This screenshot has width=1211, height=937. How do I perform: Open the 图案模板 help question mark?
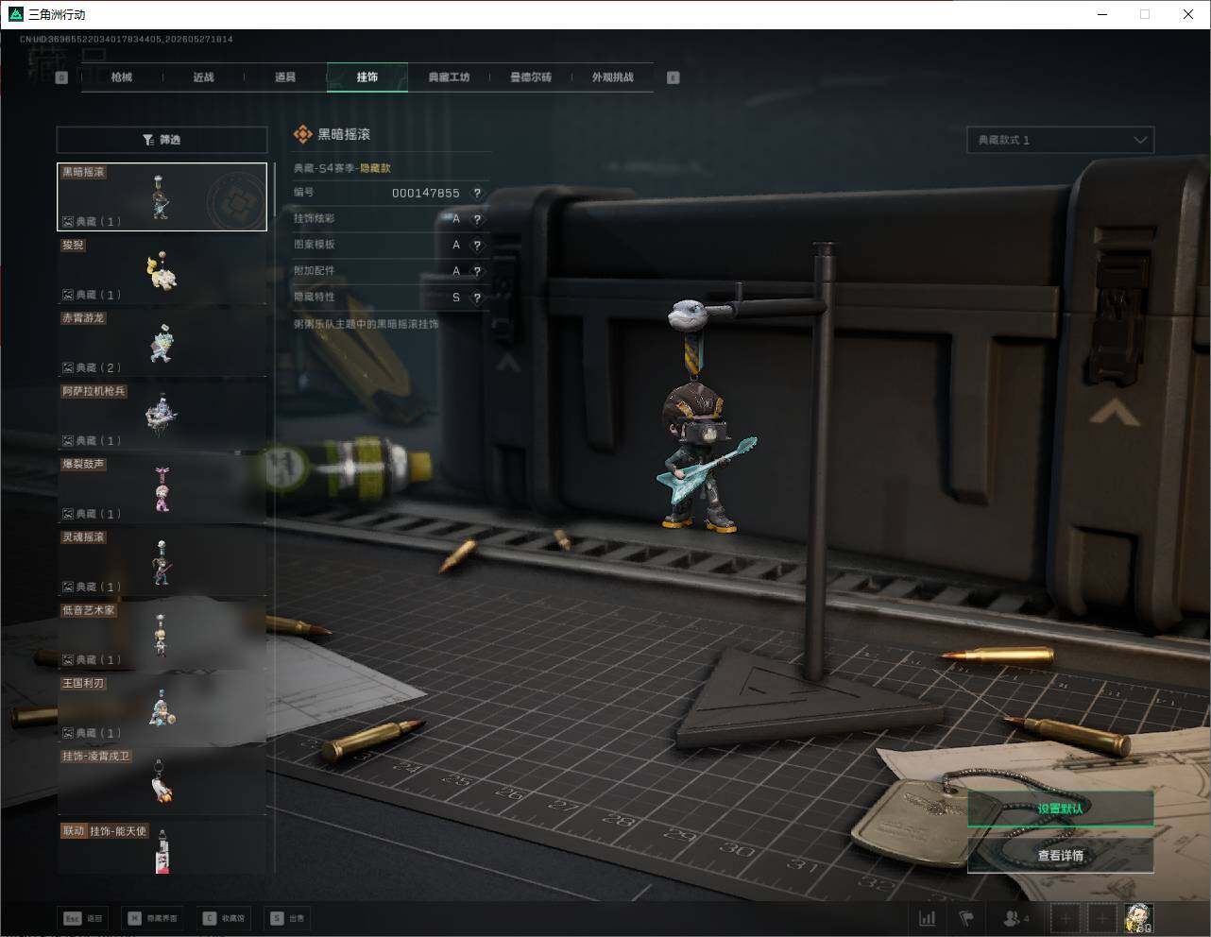477,245
